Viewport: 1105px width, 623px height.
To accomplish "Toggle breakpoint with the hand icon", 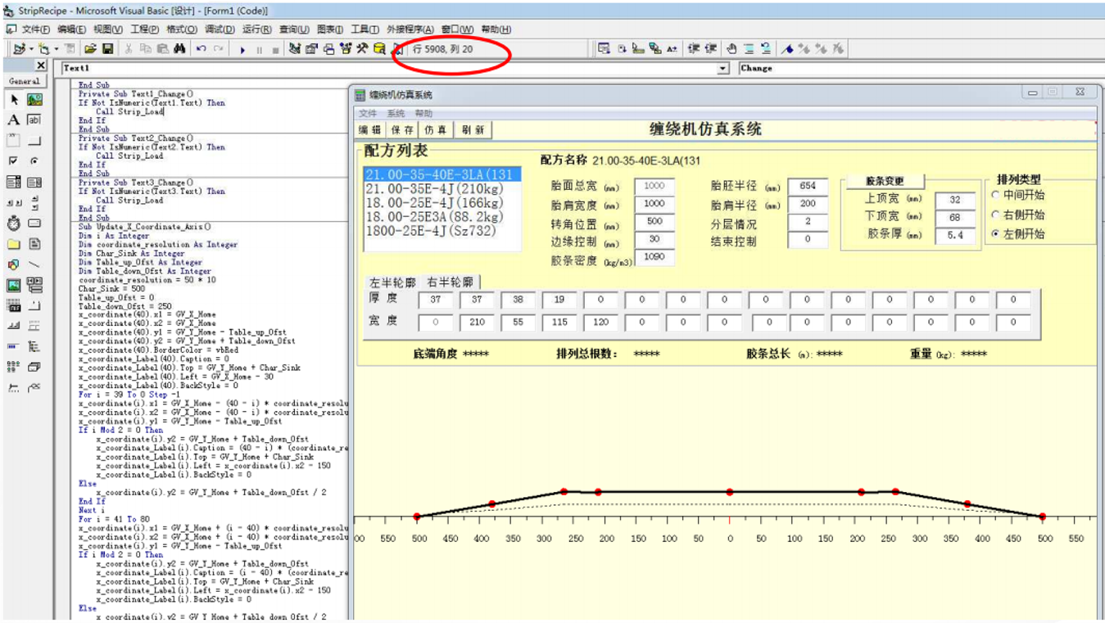I will pyautogui.click(x=731, y=49).
